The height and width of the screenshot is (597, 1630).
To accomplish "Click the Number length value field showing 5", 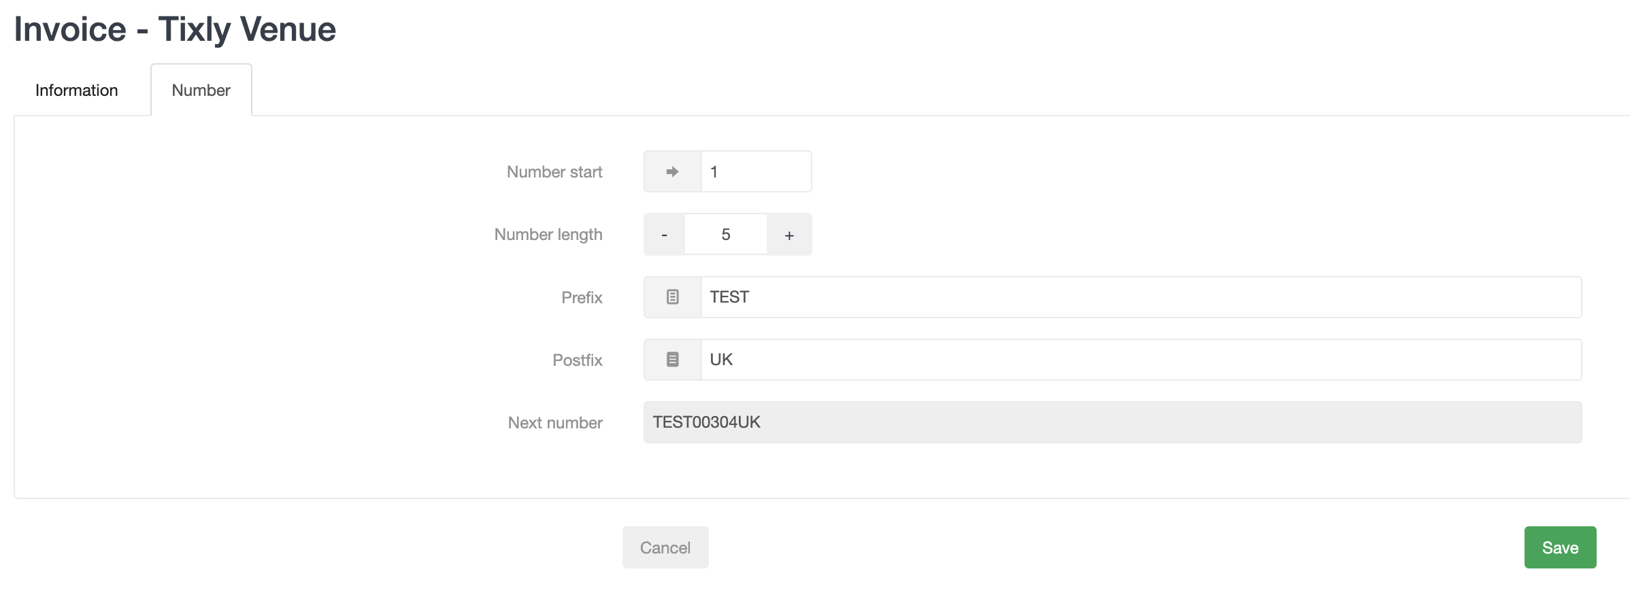I will [x=725, y=235].
